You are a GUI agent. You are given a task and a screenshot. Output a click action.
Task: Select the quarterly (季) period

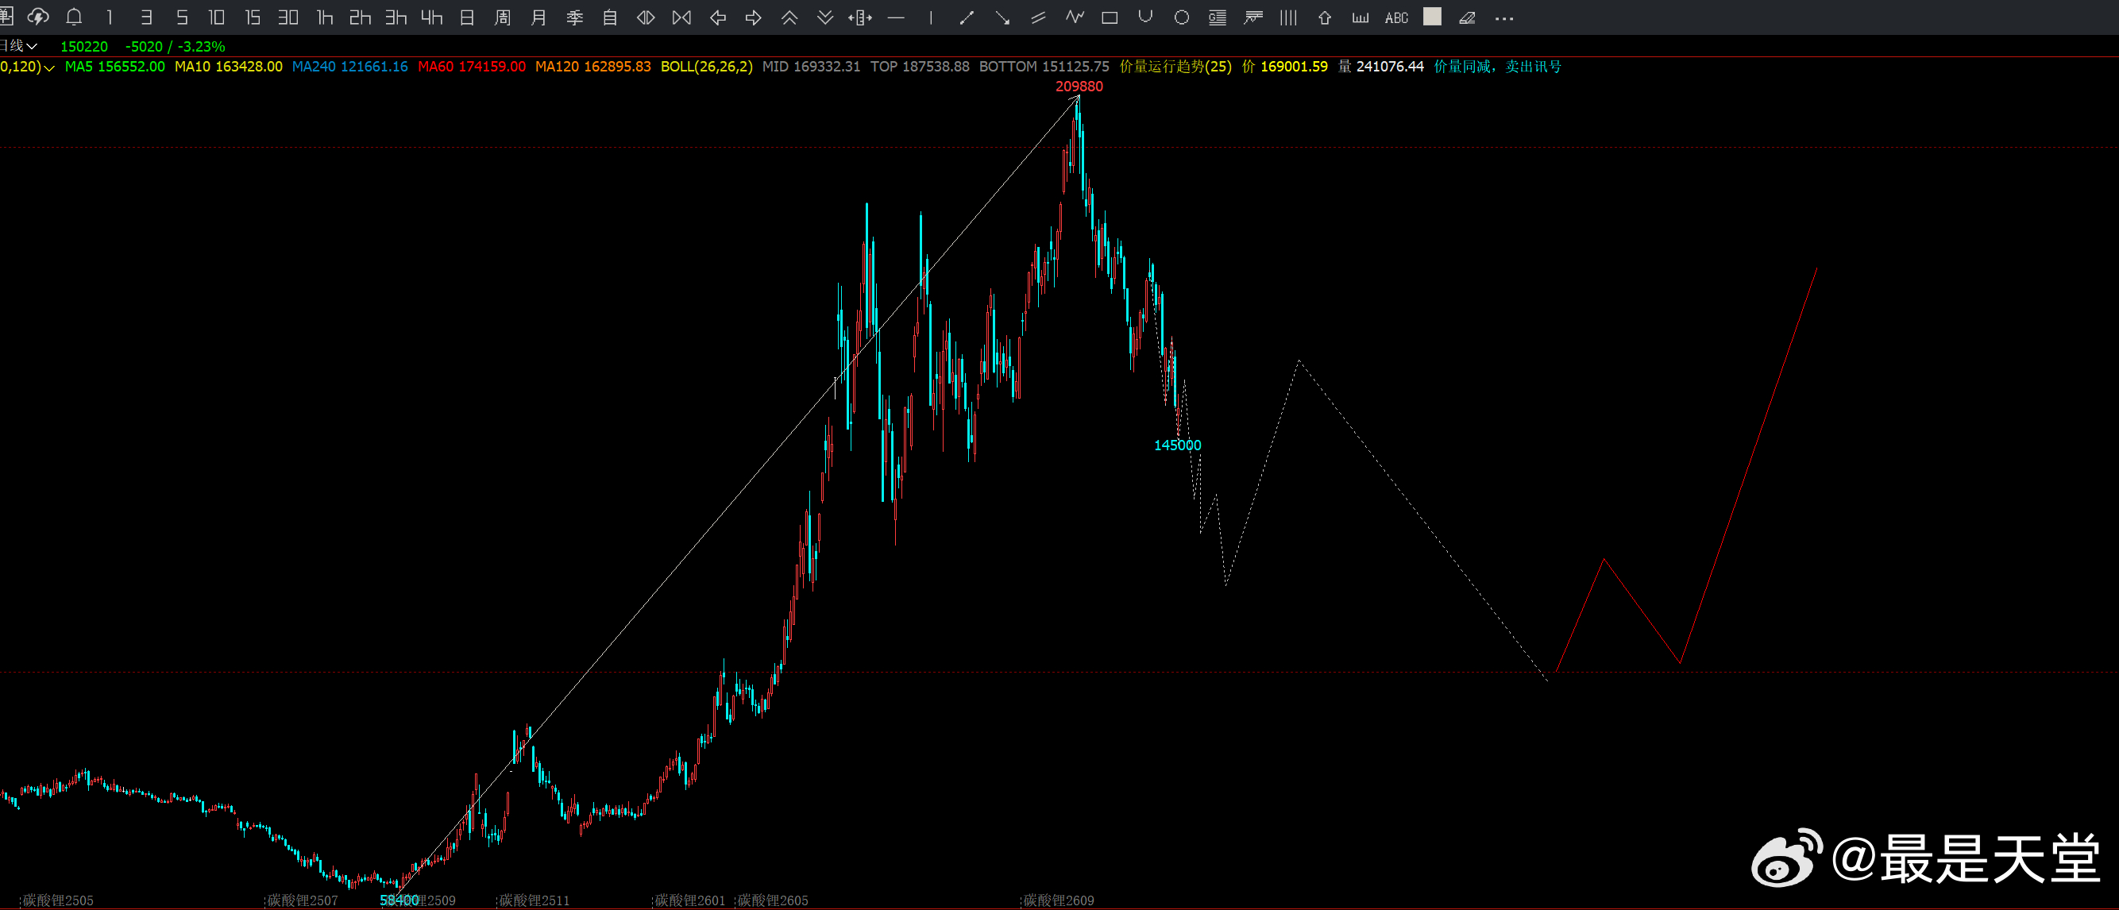click(x=575, y=17)
